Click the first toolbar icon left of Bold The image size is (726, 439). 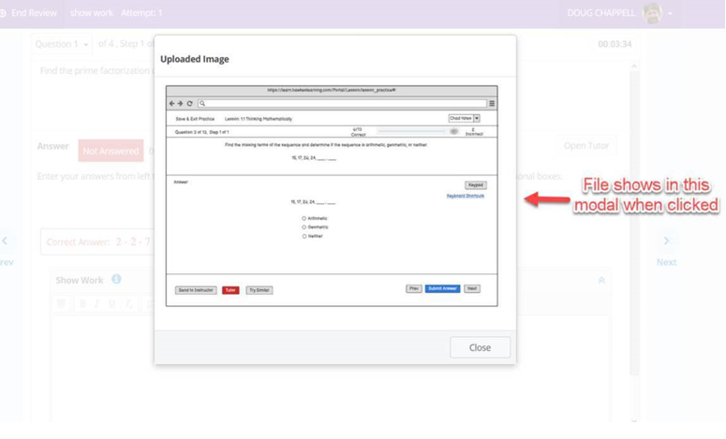61,303
